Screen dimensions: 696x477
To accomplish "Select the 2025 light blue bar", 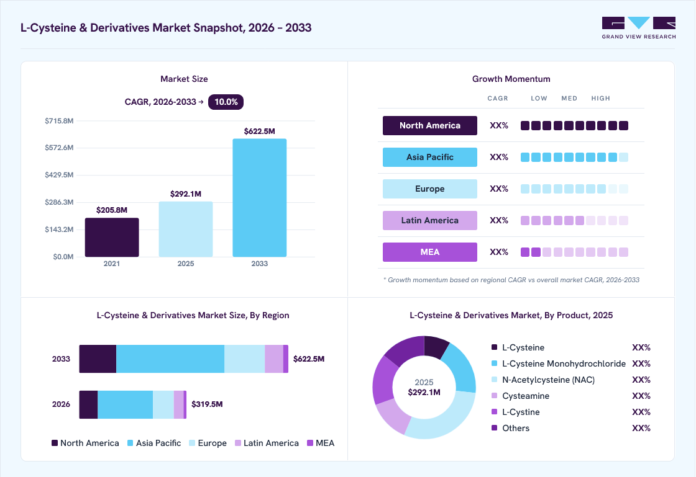I will [186, 229].
